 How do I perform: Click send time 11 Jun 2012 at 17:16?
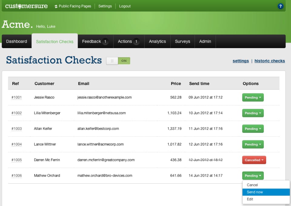coord(206,129)
